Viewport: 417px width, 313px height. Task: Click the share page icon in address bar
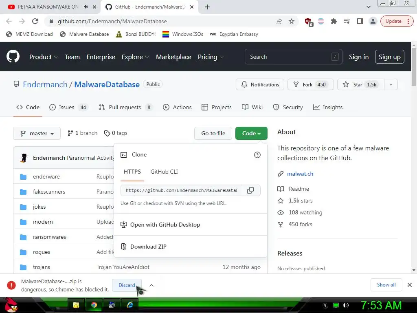coord(279,21)
